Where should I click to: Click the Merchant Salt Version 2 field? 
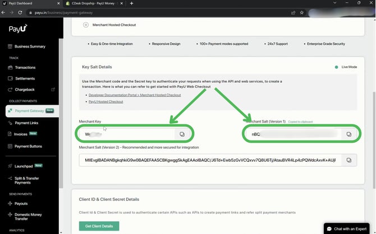[208, 160]
